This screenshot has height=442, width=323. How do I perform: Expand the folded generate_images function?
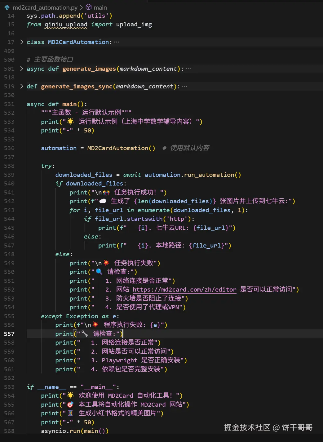[21, 69]
